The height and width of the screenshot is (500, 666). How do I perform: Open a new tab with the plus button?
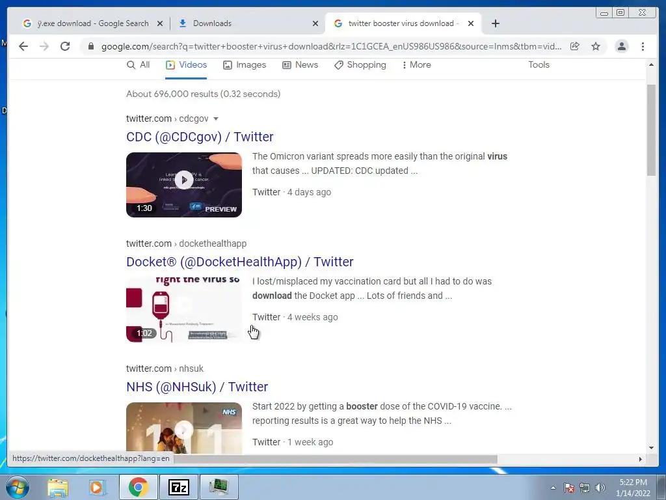click(495, 23)
